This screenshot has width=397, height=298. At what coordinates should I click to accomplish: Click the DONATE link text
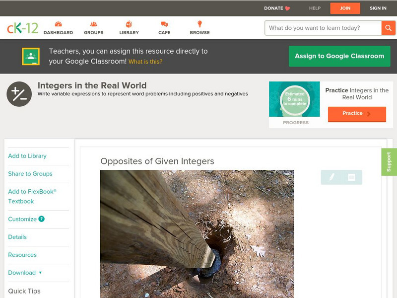[273, 8]
